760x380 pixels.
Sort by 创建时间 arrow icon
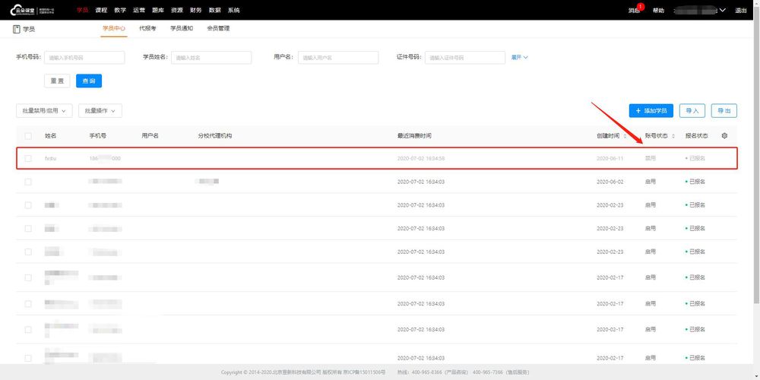point(625,136)
